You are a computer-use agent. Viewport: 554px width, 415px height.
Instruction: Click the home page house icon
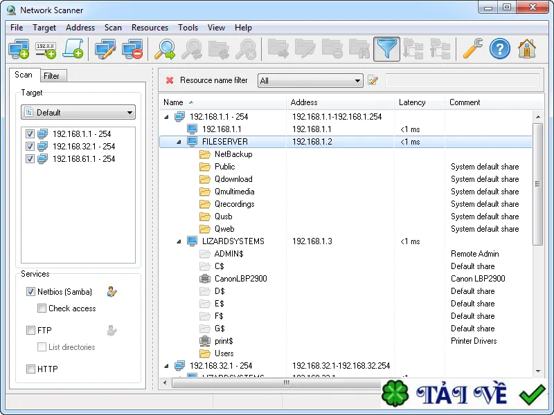tap(527, 48)
